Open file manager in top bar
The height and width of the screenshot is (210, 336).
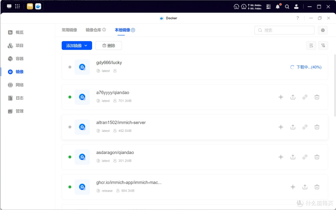(30, 7)
